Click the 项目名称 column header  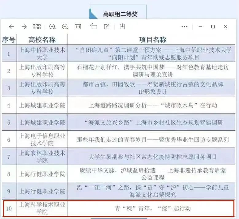[153, 40]
